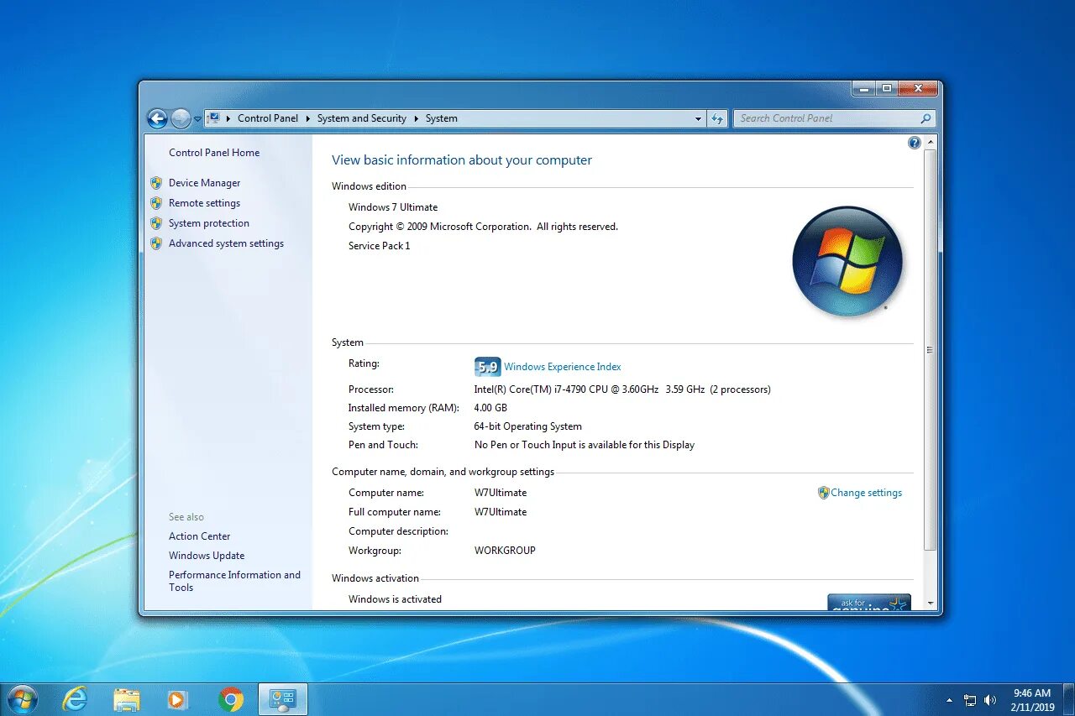Viewport: 1075px width, 716px height.
Task: Open Help with the question mark icon
Action: (x=915, y=143)
